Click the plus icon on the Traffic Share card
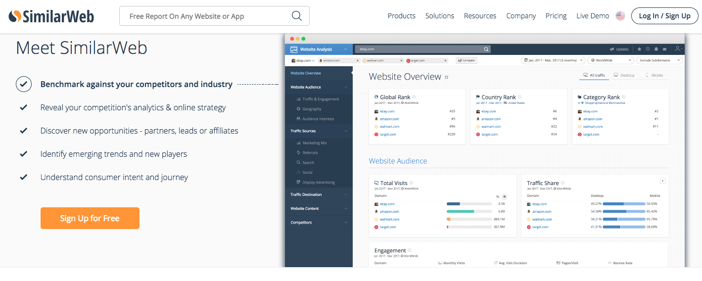This screenshot has height=281, width=702. pyautogui.click(x=663, y=181)
